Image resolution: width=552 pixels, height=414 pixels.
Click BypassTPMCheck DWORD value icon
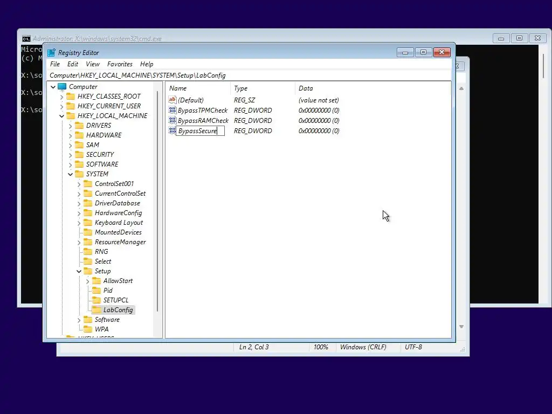tap(172, 110)
